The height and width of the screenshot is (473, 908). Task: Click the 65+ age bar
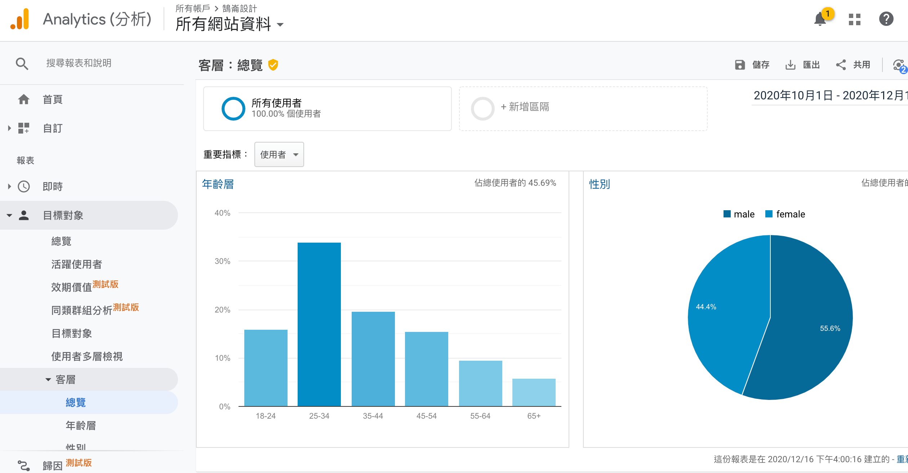(534, 392)
